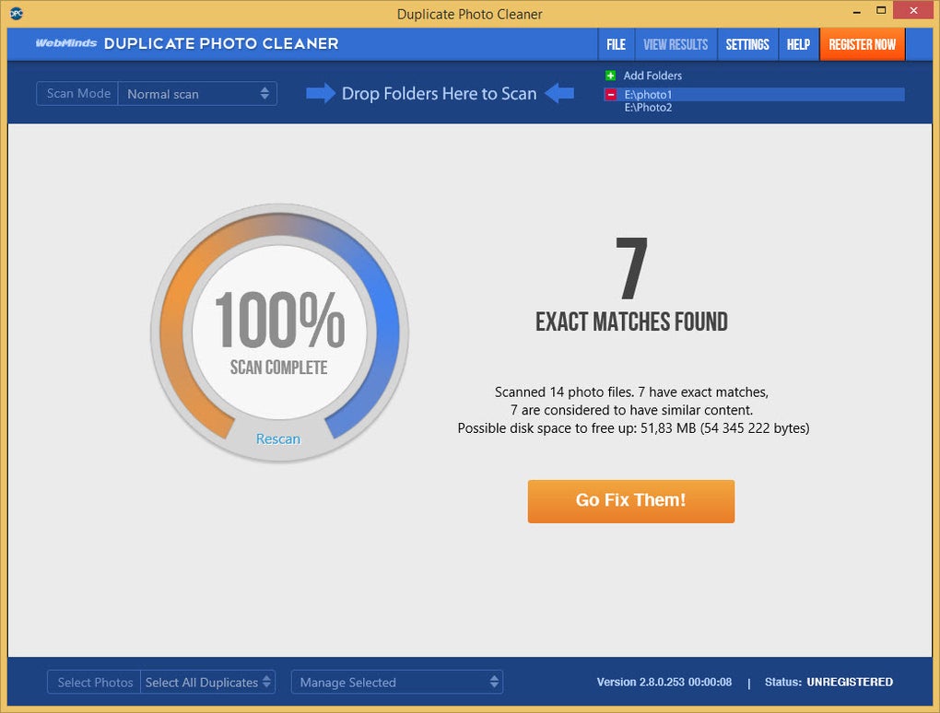The width and height of the screenshot is (940, 713).
Task: Click the Select Photos label
Action: coord(95,683)
